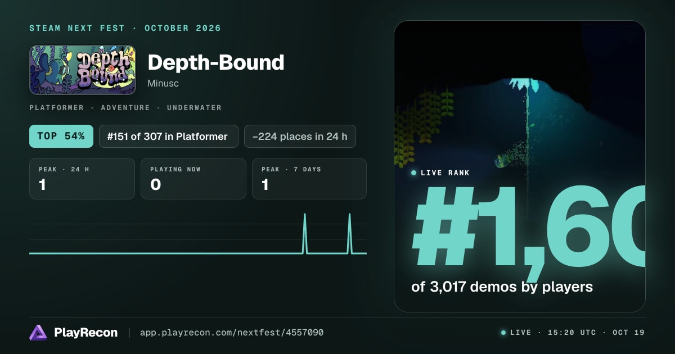
Task: Click the LIVE status dot in the footer
Action: (x=503, y=333)
